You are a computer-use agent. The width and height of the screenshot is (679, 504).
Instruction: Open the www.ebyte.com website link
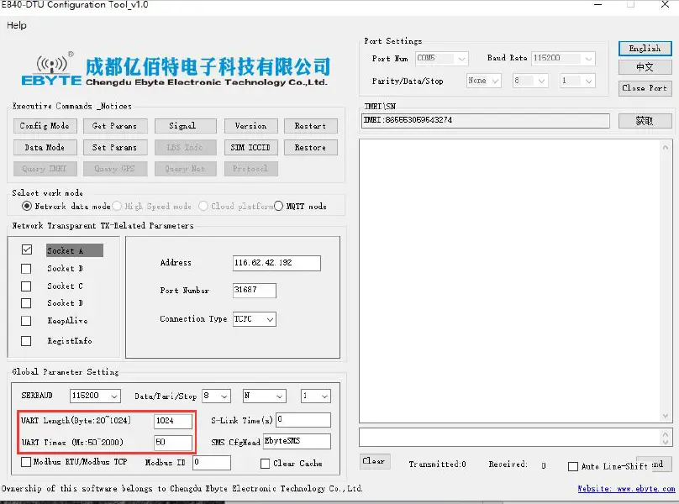626,488
